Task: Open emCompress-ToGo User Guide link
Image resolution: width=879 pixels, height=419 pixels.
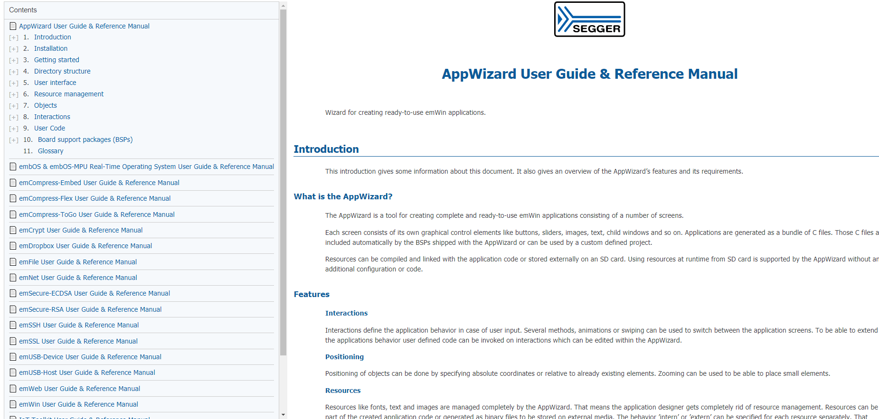Action: click(x=97, y=214)
